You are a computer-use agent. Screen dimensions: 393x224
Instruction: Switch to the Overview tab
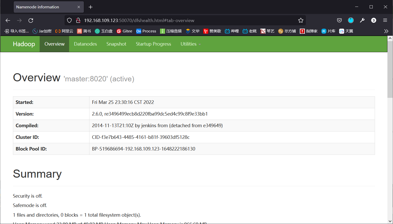(x=54, y=44)
